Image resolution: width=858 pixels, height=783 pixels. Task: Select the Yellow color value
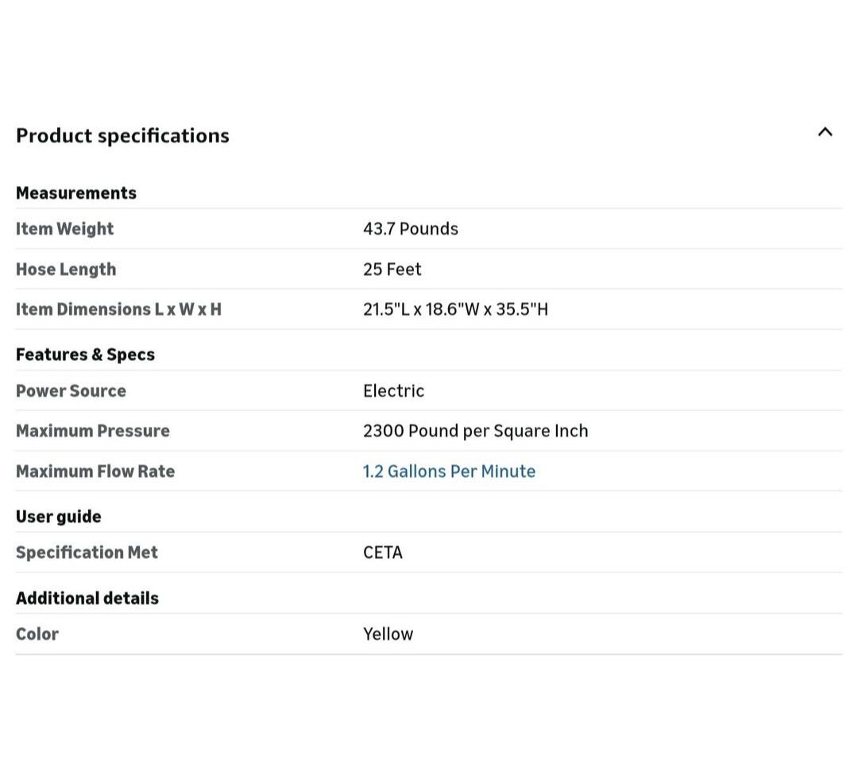(x=388, y=634)
